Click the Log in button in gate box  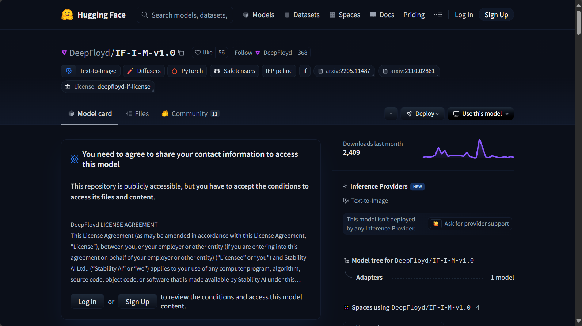pyautogui.click(x=87, y=302)
